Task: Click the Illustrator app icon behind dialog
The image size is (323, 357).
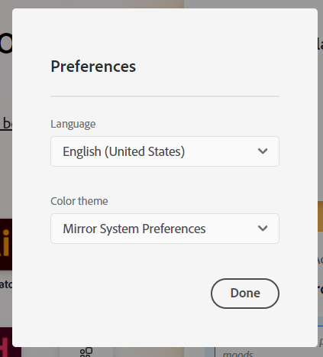Action: 6,244
